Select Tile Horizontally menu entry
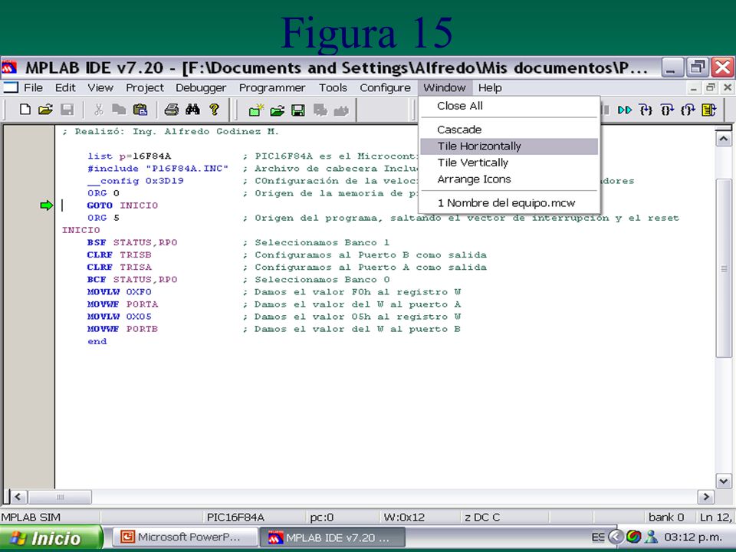The width and height of the screenshot is (736, 552). coord(509,146)
